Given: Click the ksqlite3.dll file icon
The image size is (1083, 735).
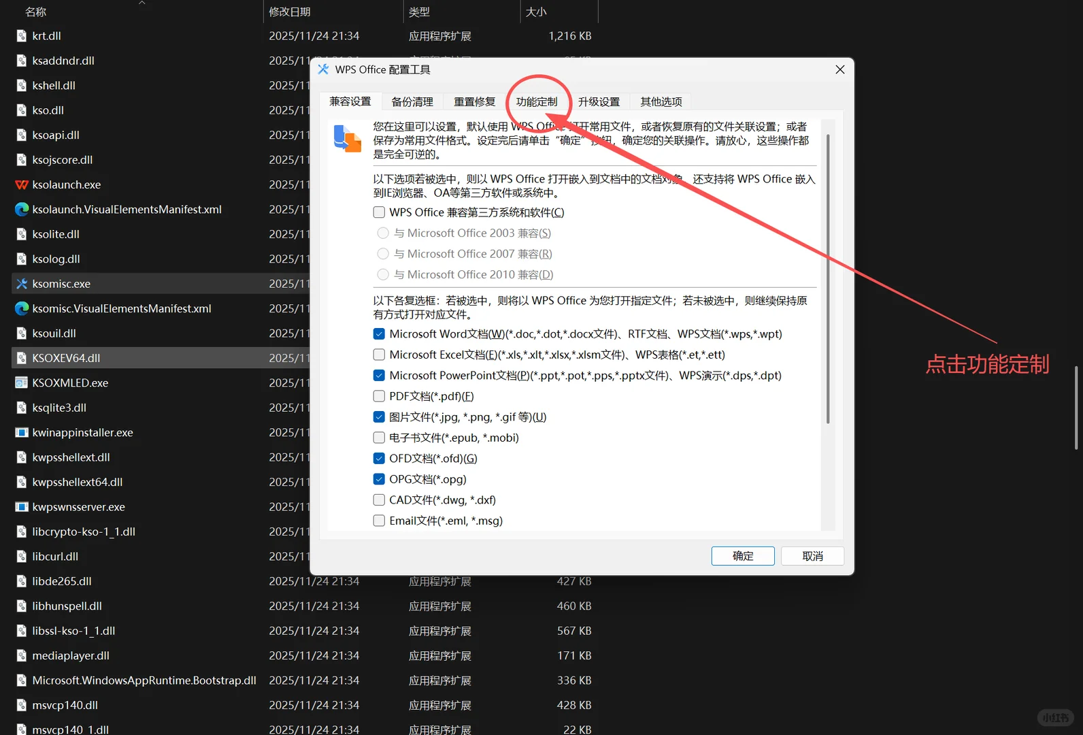Looking at the screenshot, I should pos(22,408).
